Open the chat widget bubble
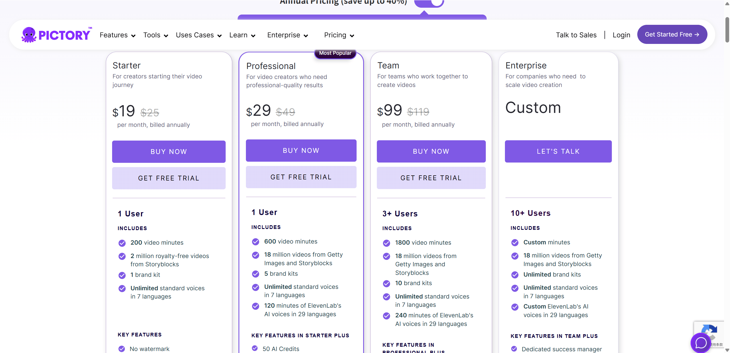730x353 pixels. tap(701, 343)
